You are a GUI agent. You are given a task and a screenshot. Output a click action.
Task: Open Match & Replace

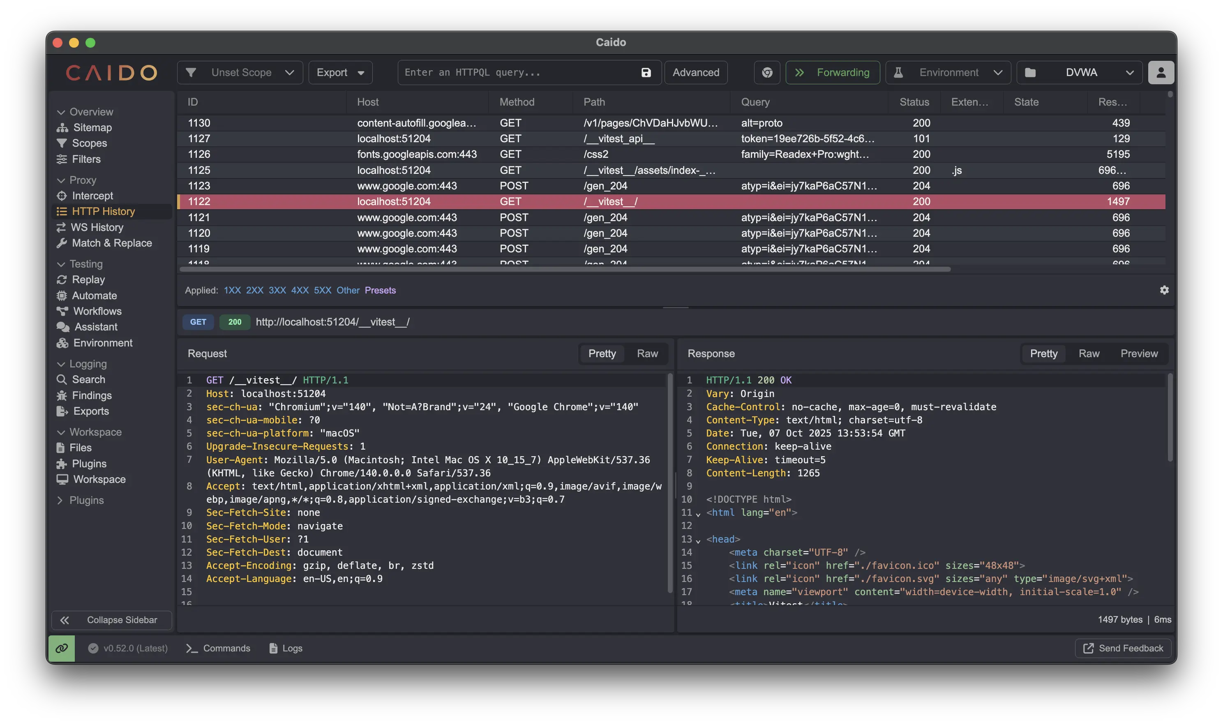pos(112,243)
